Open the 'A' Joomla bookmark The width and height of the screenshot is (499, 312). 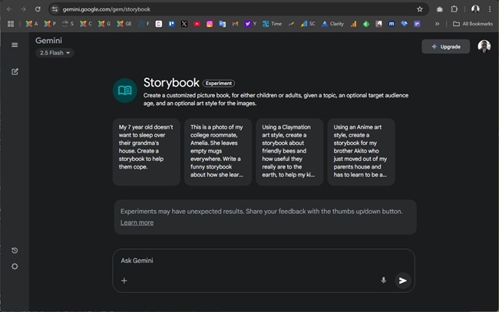tap(31, 24)
